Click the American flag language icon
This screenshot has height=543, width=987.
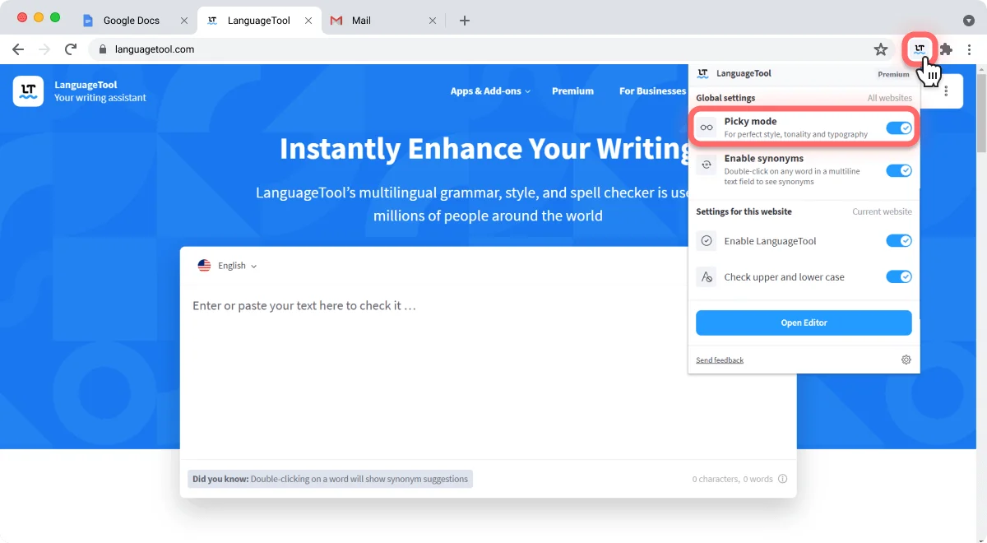click(204, 265)
